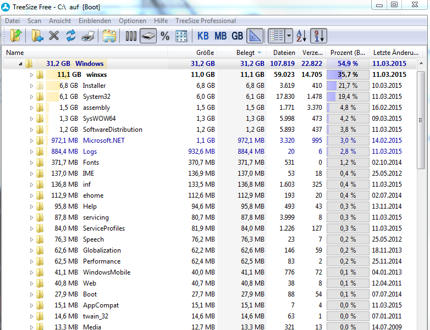The width and height of the screenshot is (430, 330).
Task: Click the file count grid icon
Action: (181, 36)
